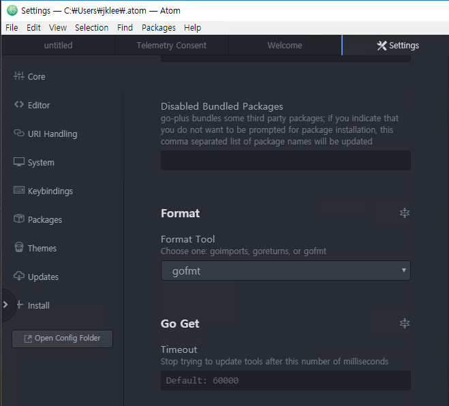Image resolution: width=449 pixels, height=406 pixels.
Task: Open the Selection menu
Action: (91, 27)
